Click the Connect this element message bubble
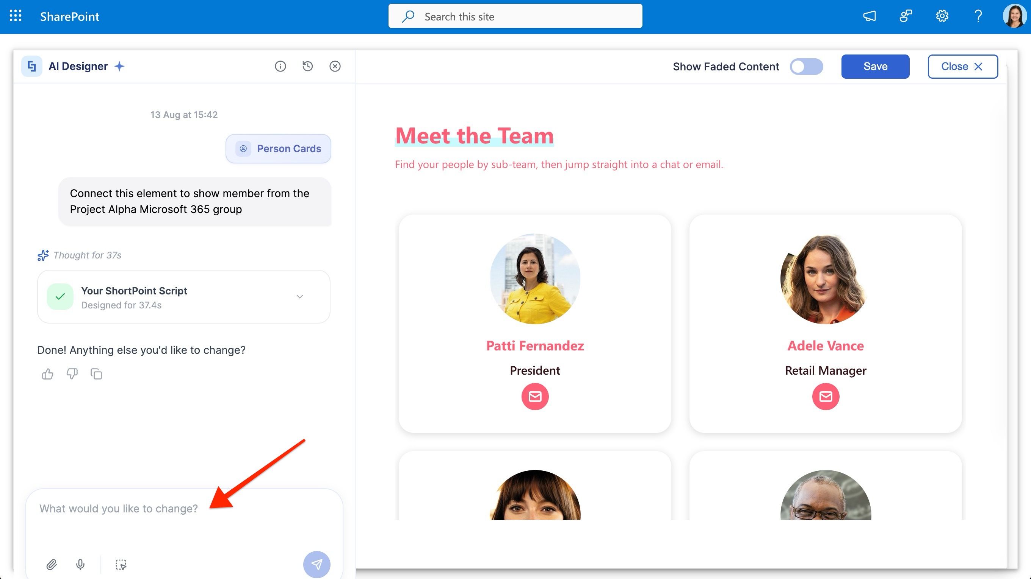This screenshot has width=1031, height=579. pyautogui.click(x=195, y=201)
